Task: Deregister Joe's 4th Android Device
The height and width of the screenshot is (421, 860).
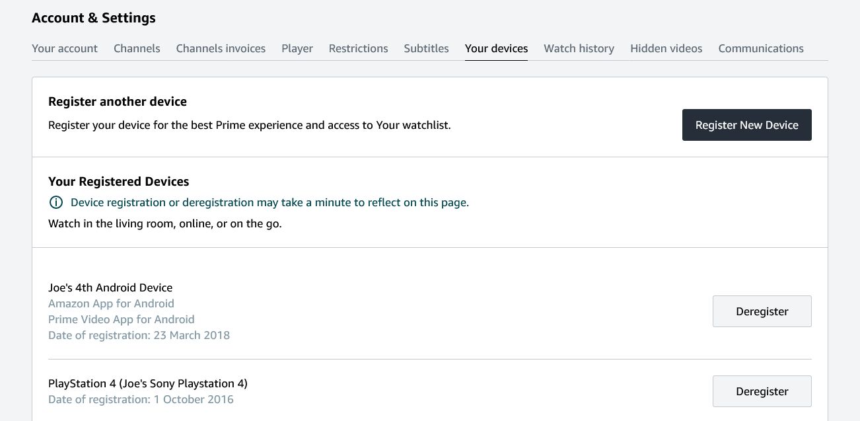Action: point(762,311)
